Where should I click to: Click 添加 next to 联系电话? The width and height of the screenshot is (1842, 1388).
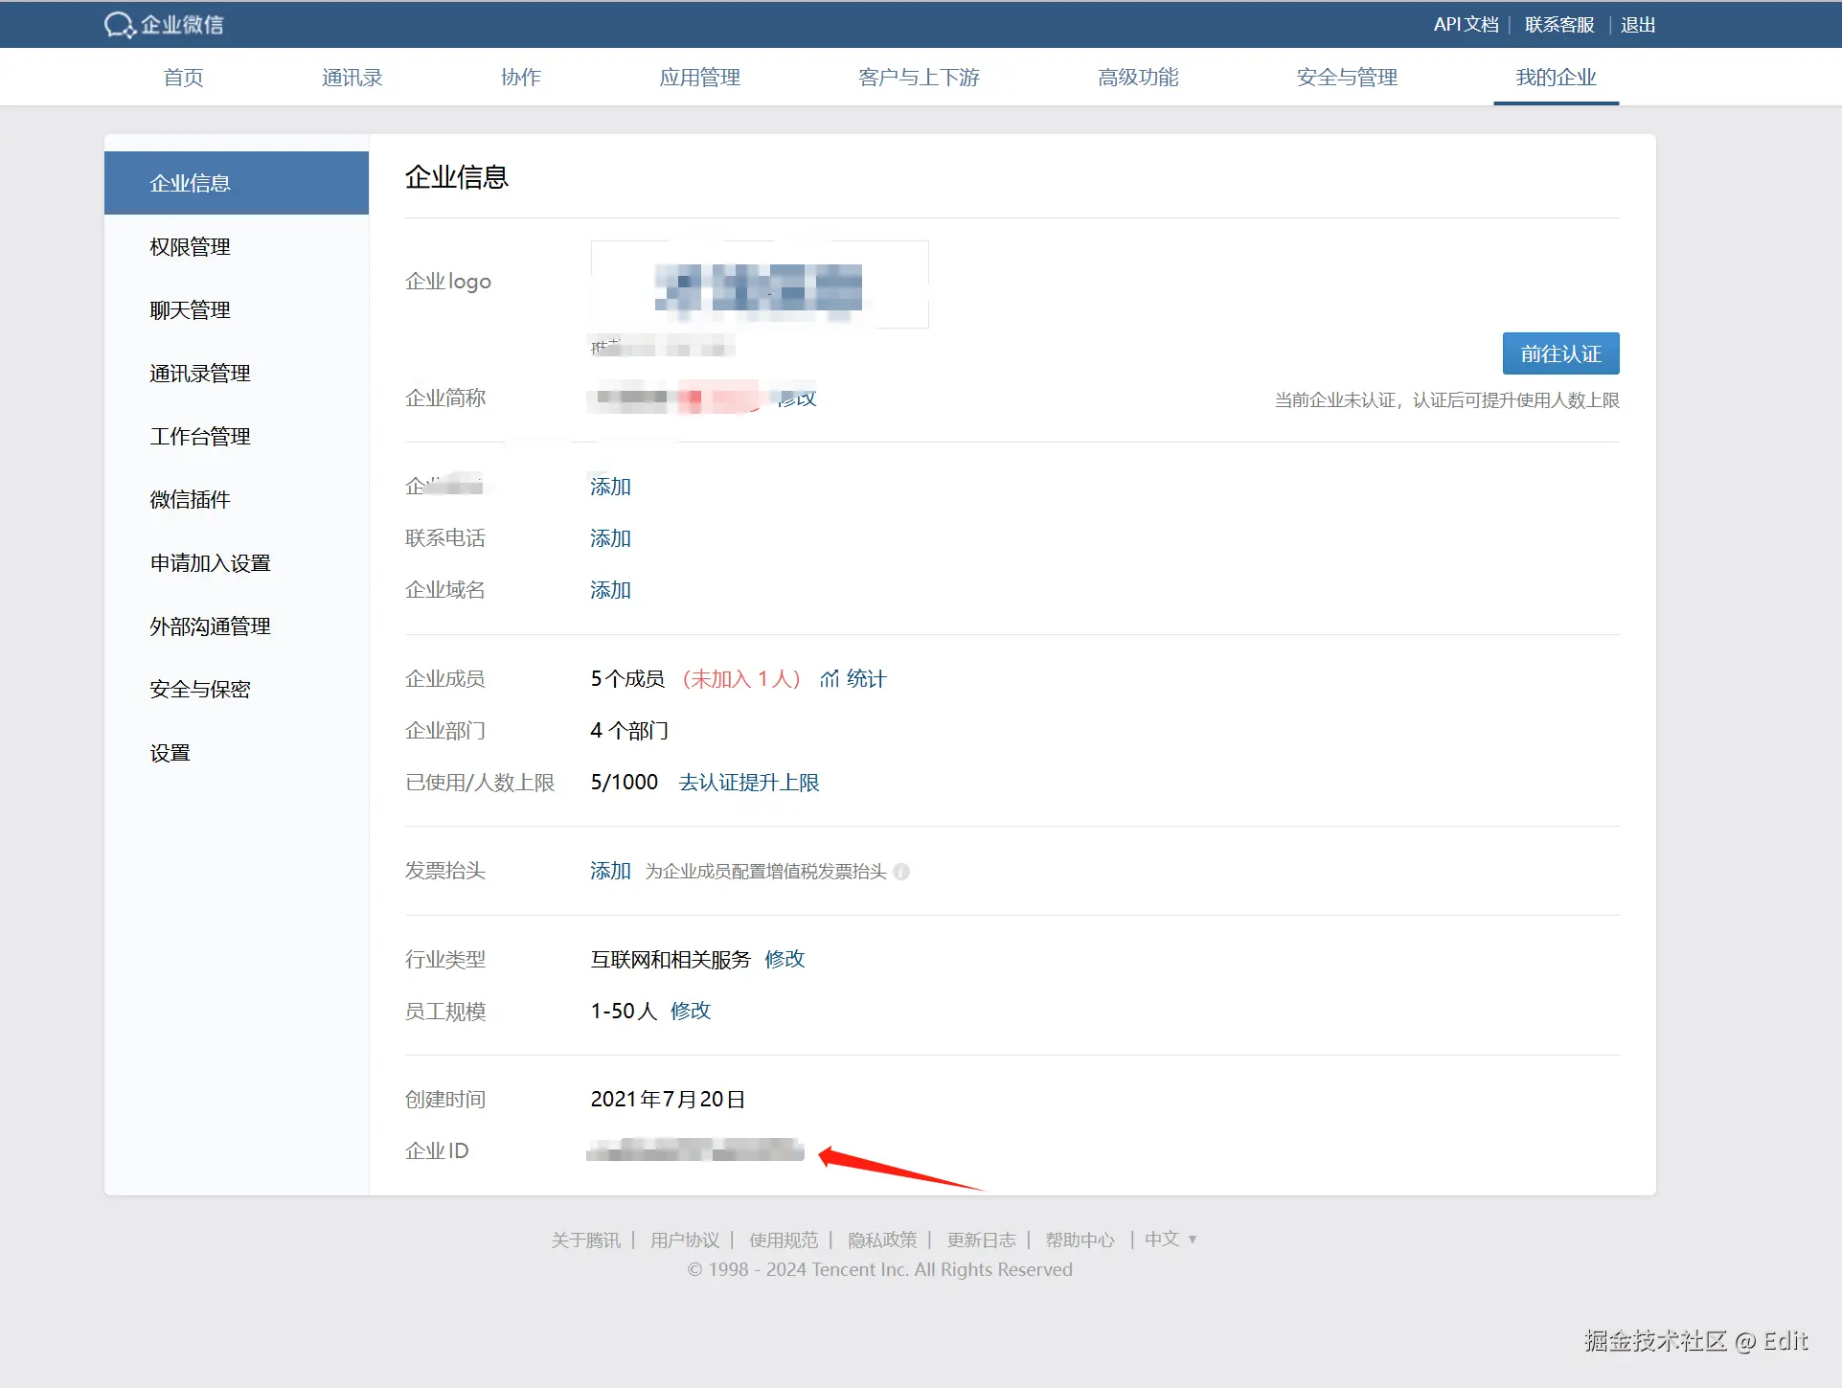[x=609, y=538]
